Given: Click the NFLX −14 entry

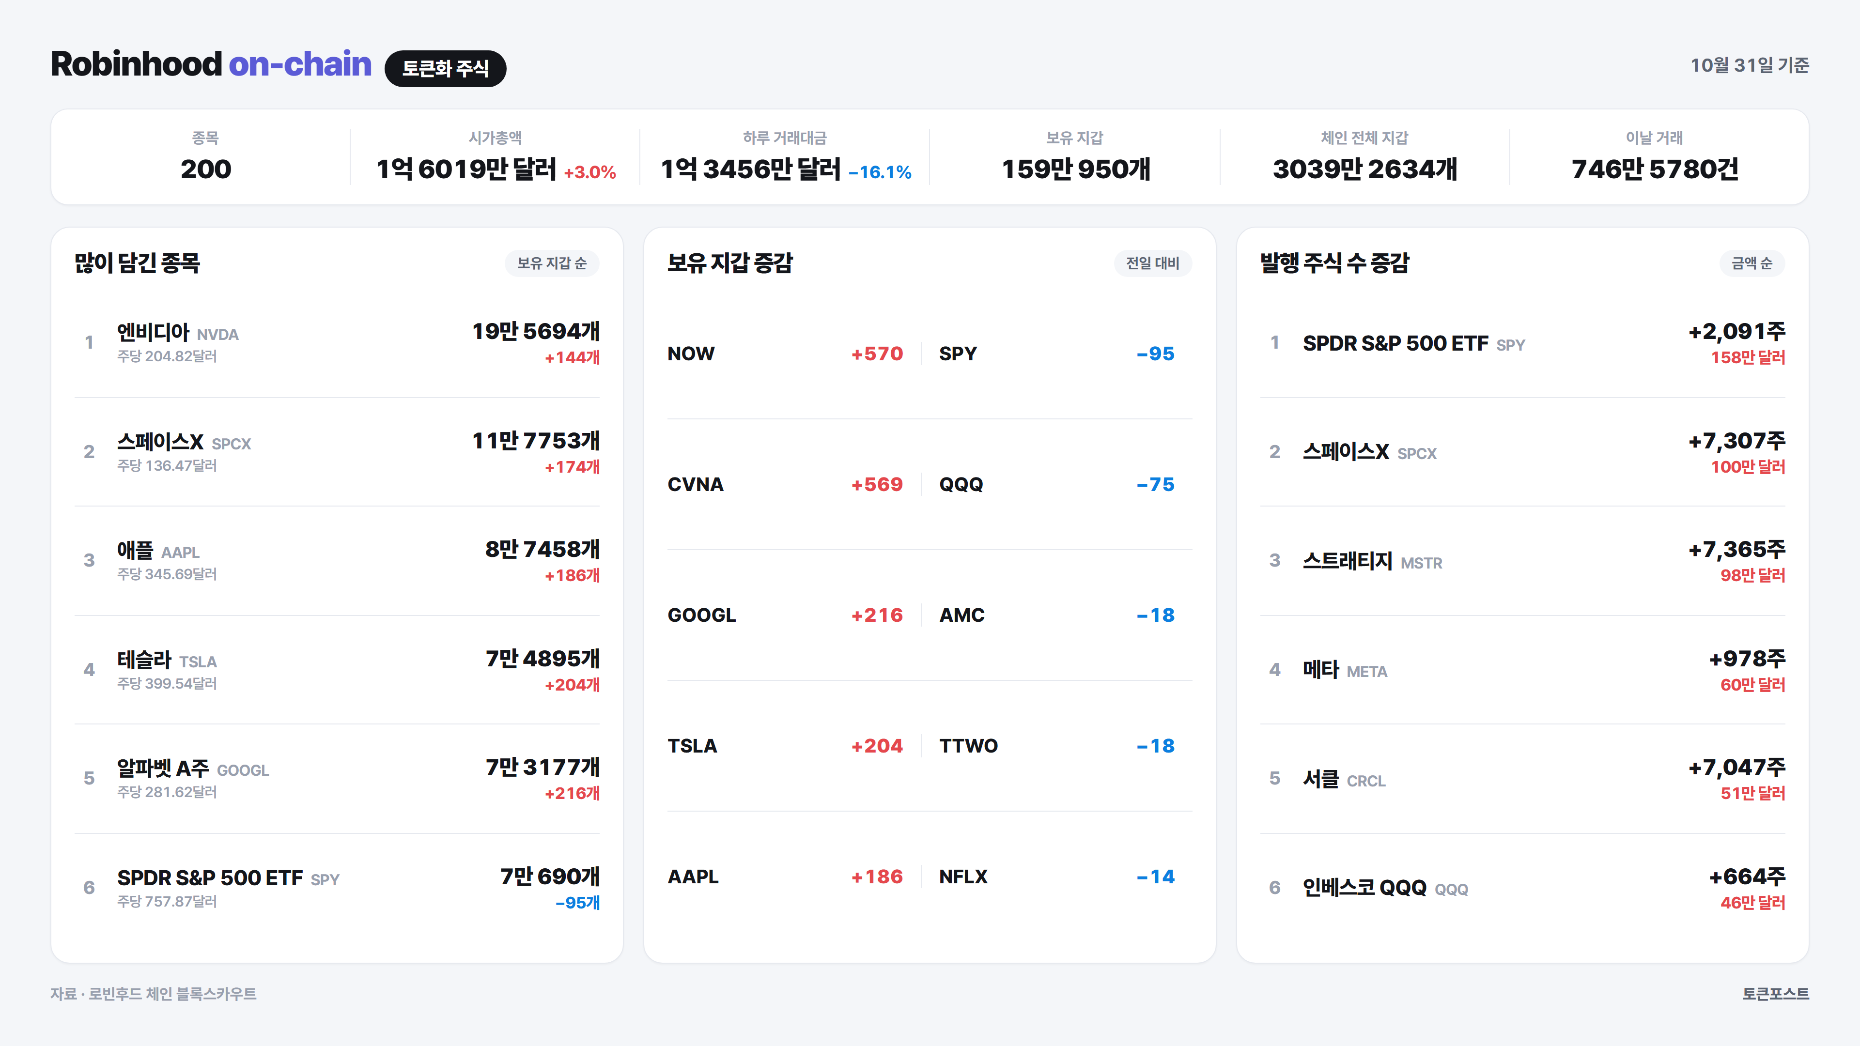Looking at the screenshot, I should 1057,877.
